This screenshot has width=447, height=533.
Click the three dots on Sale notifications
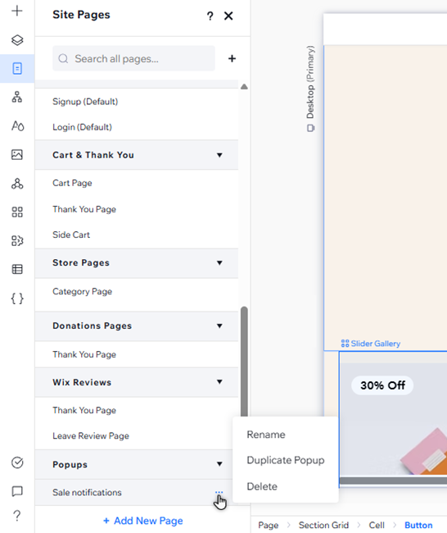tap(219, 492)
